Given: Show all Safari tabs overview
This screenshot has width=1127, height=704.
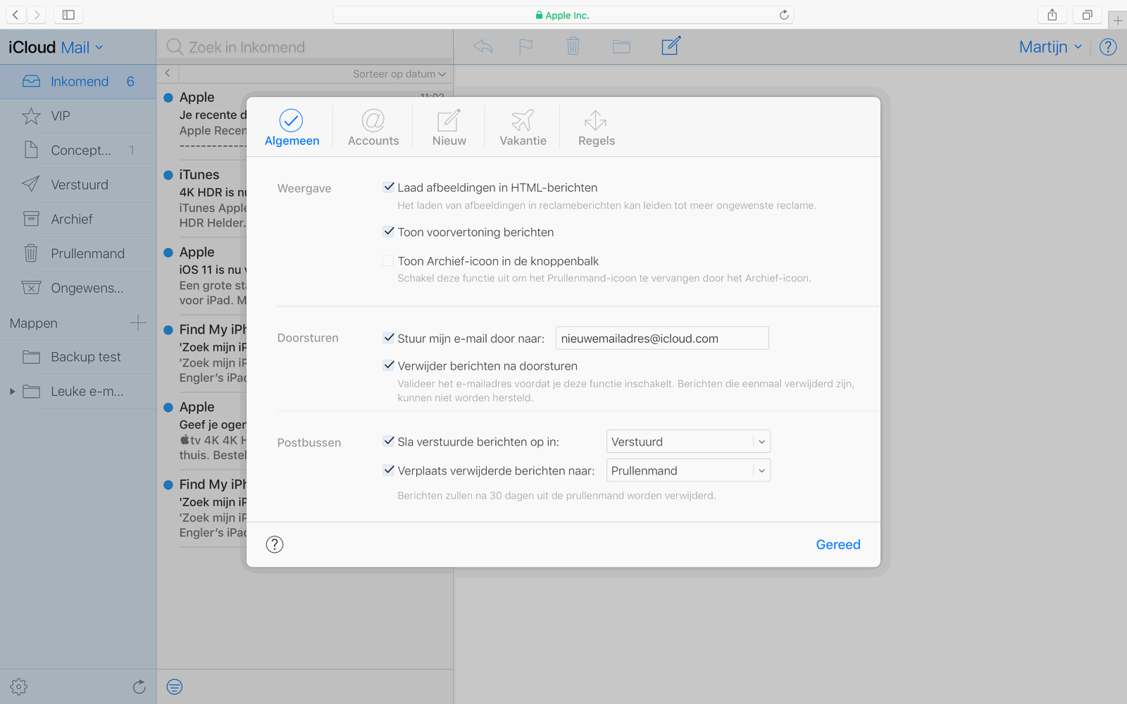Looking at the screenshot, I should pos(1088,15).
